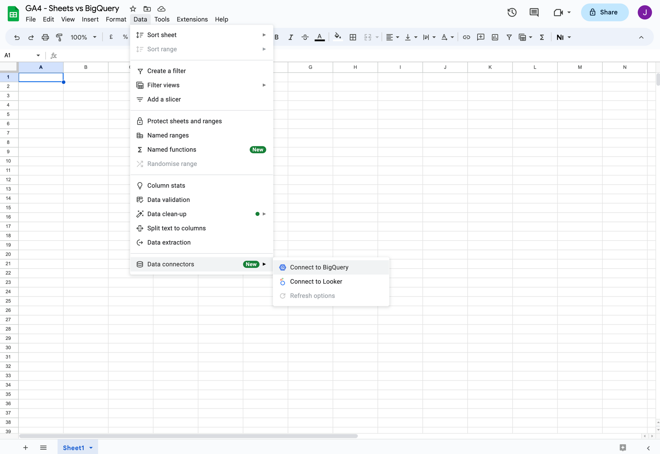Click the undo icon in toolbar

coord(17,37)
